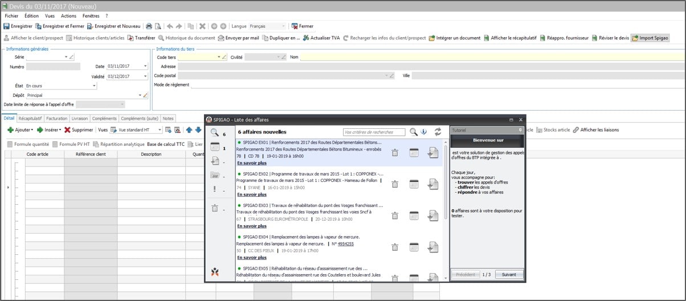The width and height of the screenshot is (686, 301).
Task: Click Réviser le devis toolbar item
Action: click(610, 38)
